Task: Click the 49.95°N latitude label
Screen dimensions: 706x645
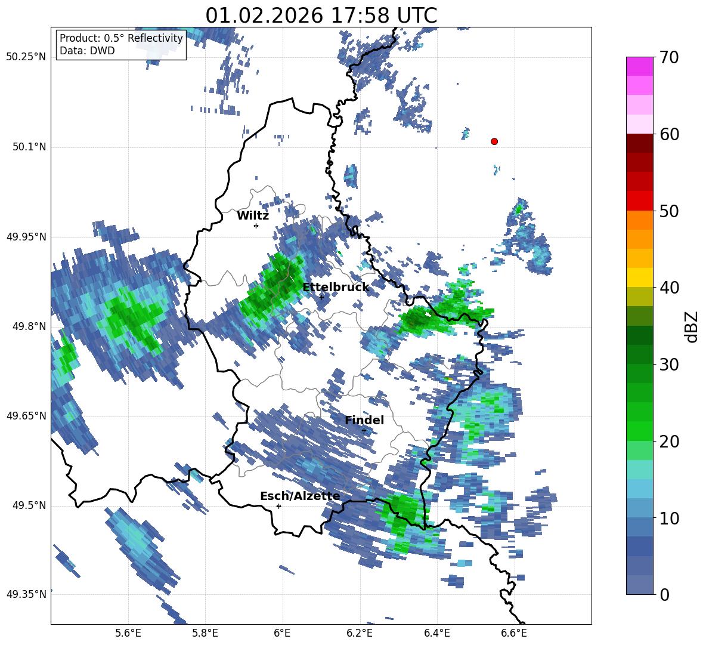Action: pyautogui.click(x=26, y=237)
